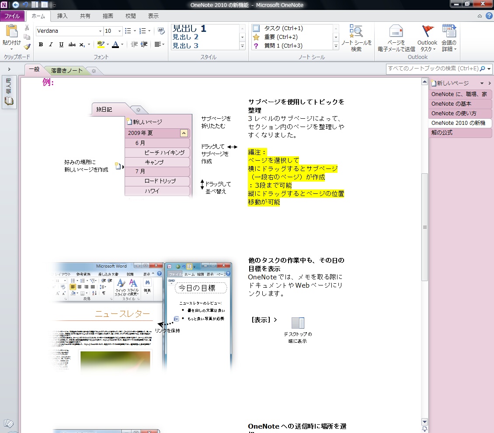The height and width of the screenshot is (433, 494).
Task: Switch to the 校閲 ribbon tab
Action: pyautogui.click(x=130, y=16)
